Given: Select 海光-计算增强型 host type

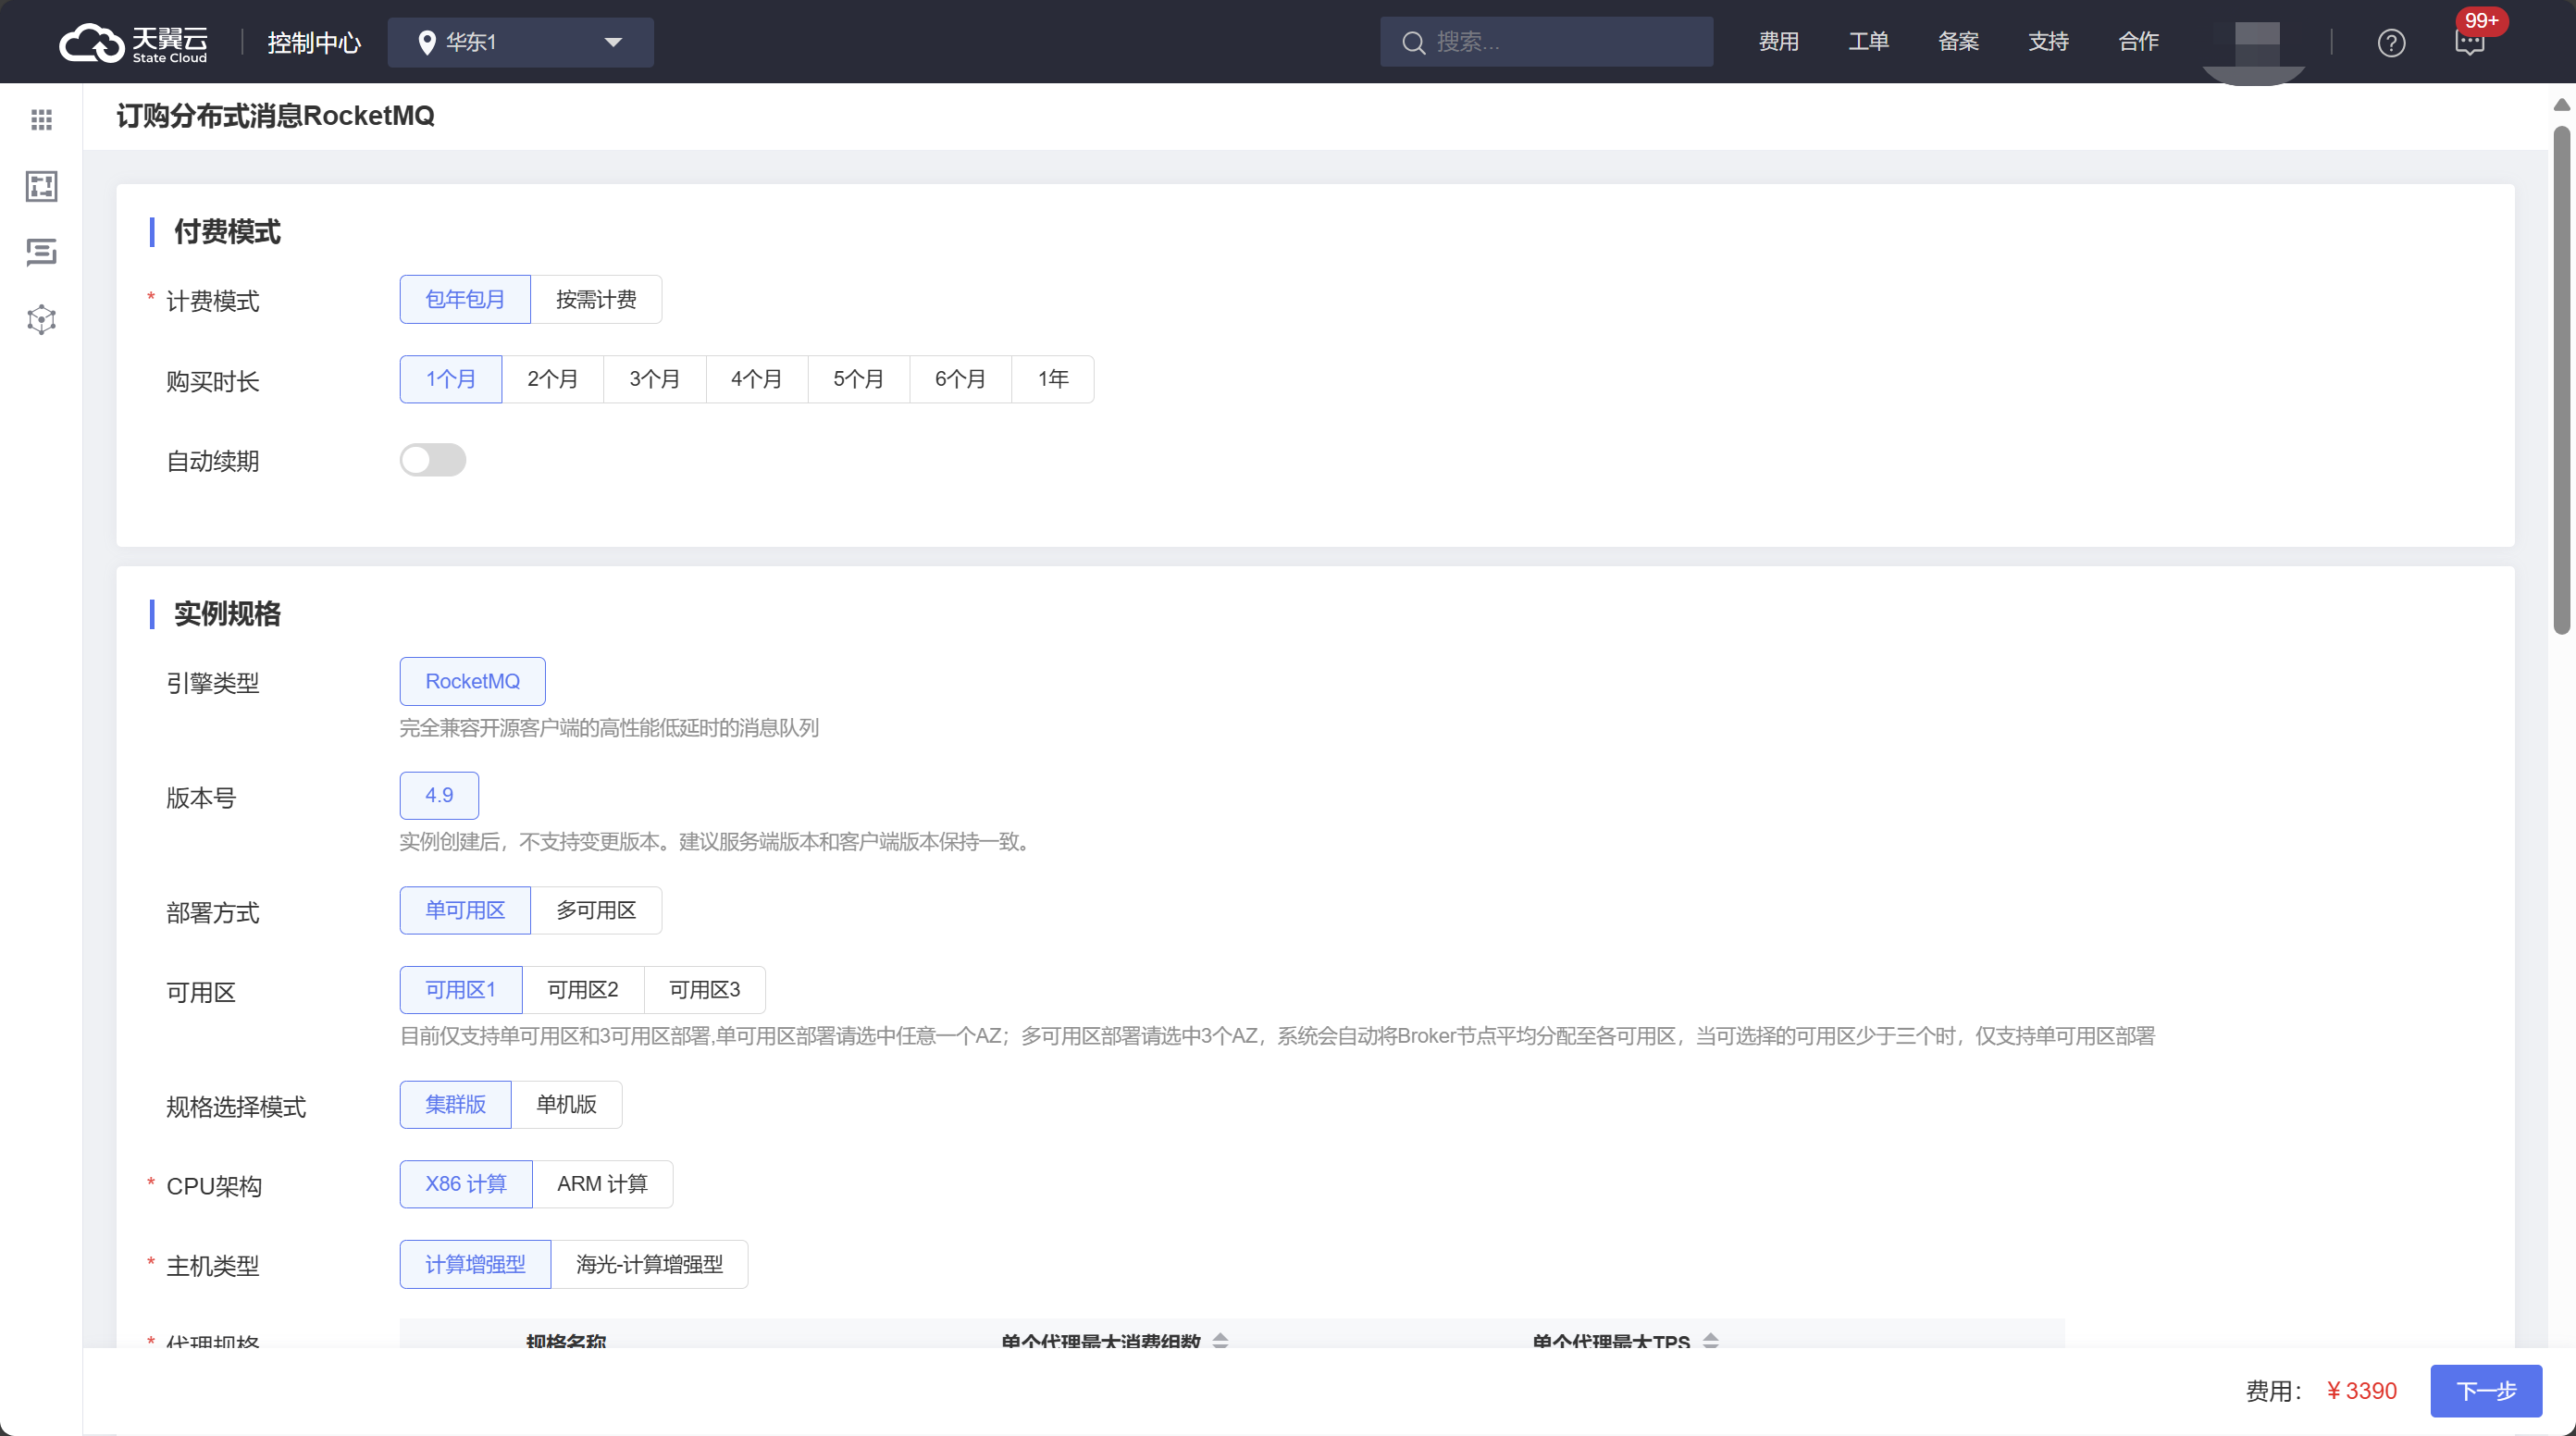Looking at the screenshot, I should [x=650, y=1264].
